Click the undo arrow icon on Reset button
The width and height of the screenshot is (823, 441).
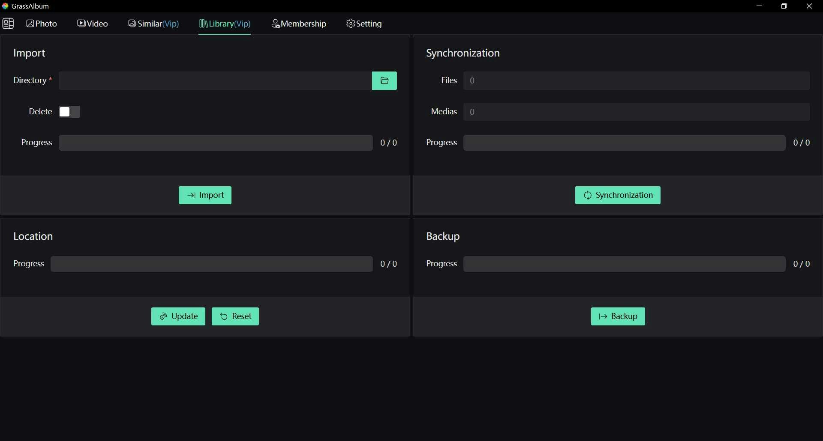[223, 316]
